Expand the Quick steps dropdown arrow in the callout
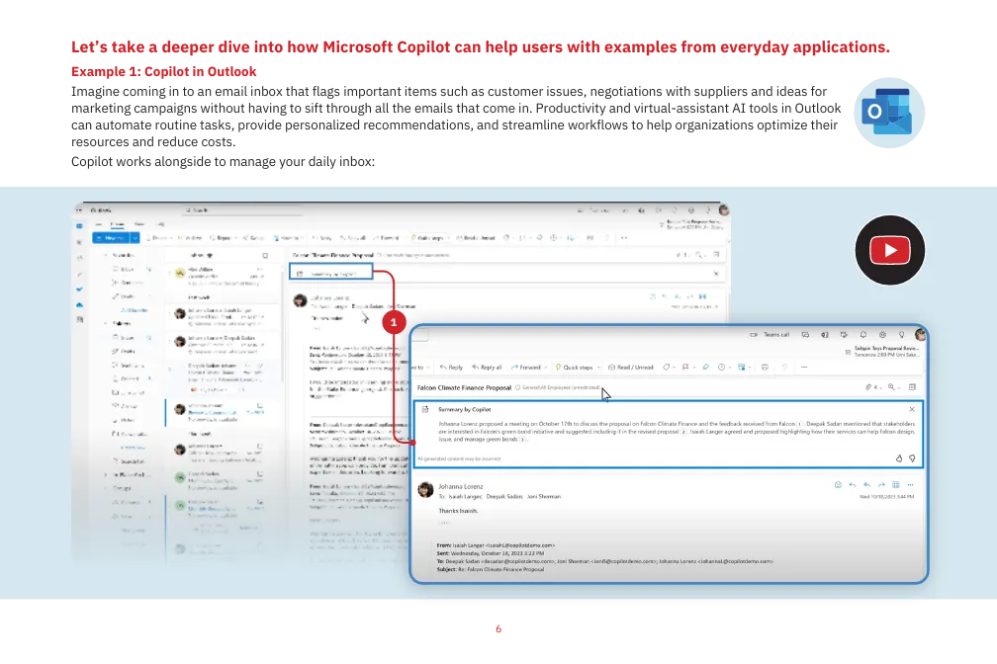Screen dimensions: 997x664 coord(598,368)
